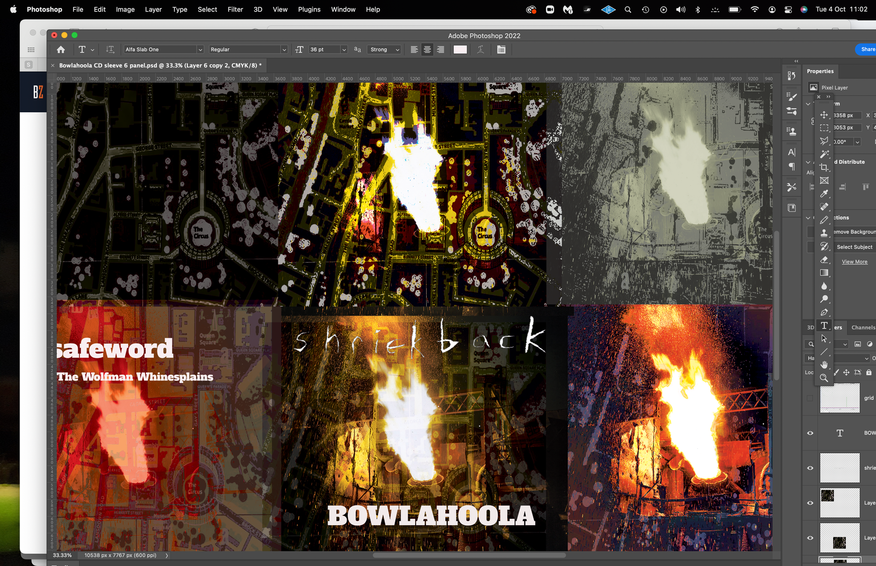The height and width of the screenshot is (566, 876).
Task: Select the Bowlahoola CD sleeve document tab
Action: (x=160, y=65)
